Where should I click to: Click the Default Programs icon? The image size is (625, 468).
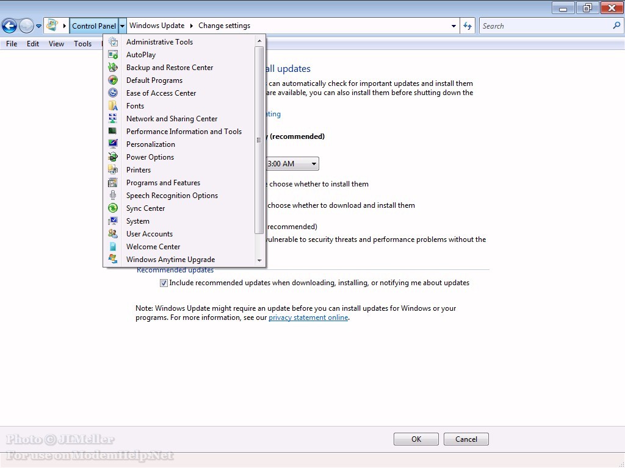(113, 80)
